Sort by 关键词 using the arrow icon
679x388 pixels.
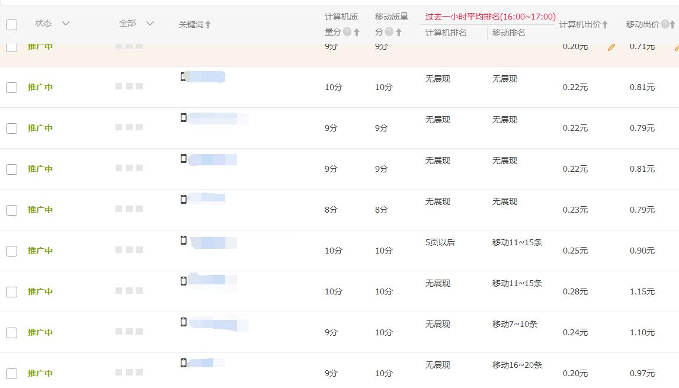208,25
